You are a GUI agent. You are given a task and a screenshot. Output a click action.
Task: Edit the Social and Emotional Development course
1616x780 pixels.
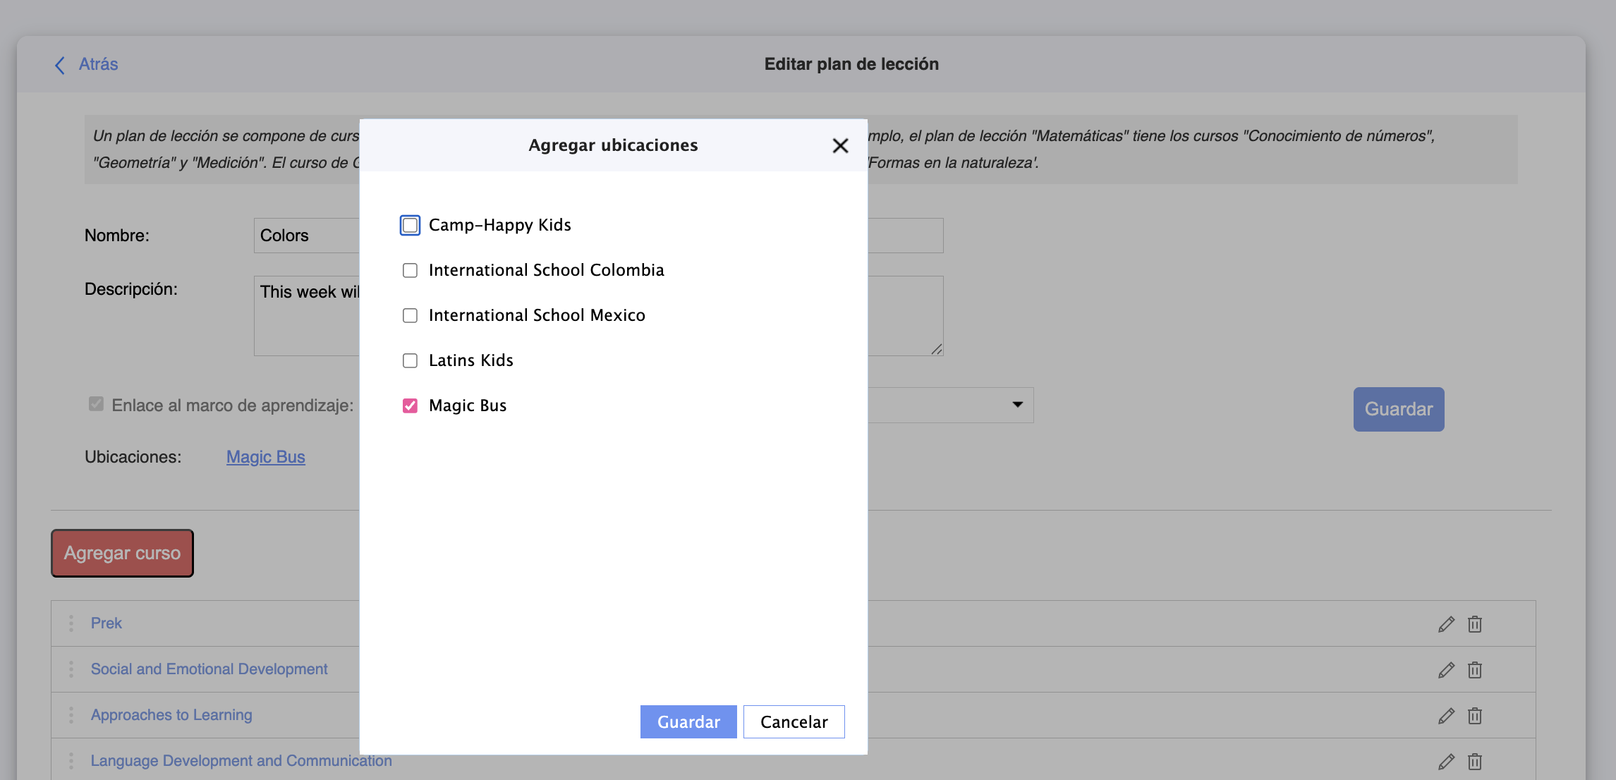[1446, 670]
